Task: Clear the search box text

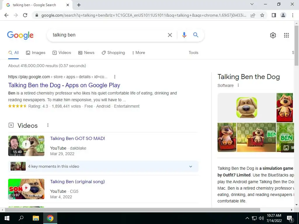Action: (x=170, y=35)
